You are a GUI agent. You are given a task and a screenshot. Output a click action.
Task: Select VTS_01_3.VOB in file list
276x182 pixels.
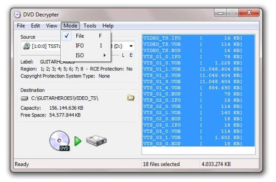click(199, 82)
